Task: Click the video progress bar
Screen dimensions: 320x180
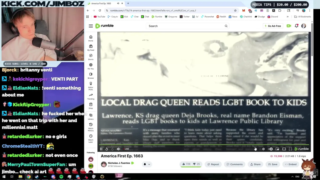Action: tap(204, 145)
